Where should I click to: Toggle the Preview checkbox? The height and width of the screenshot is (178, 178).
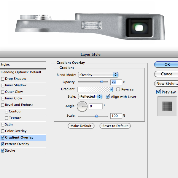pyautogui.click(x=158, y=92)
